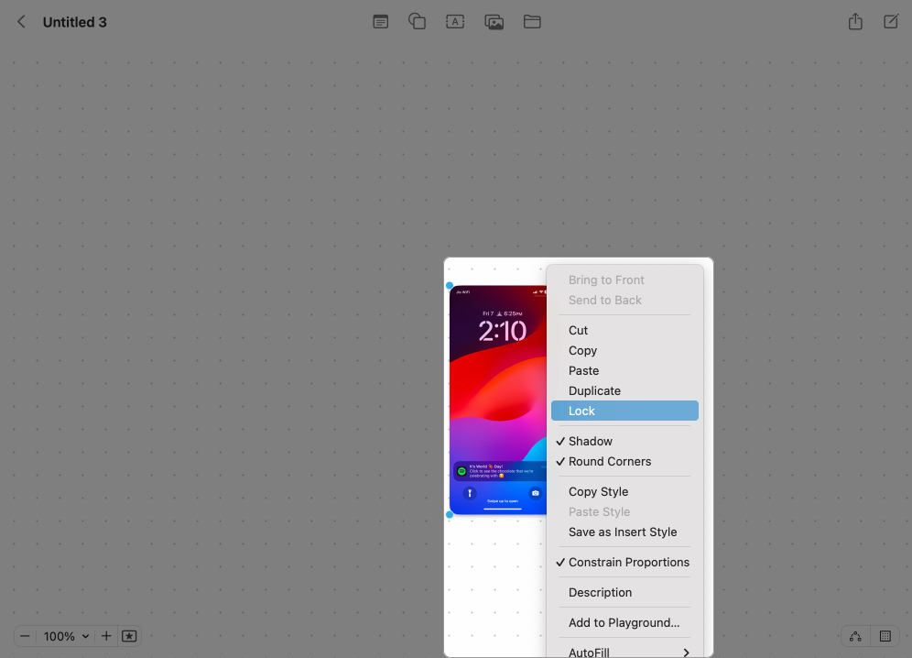This screenshot has height=658, width=912.
Task: Share the board using the share icon
Action: (855, 22)
